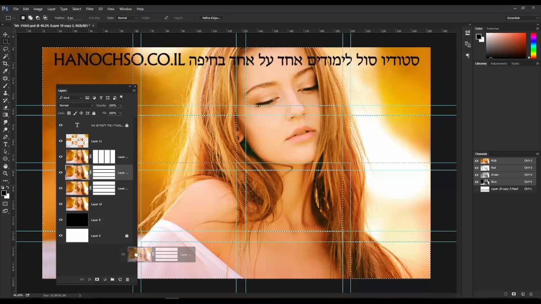Screen dimensions: 541x304
Task: Hide the Layer 0 layer
Action: 60,236
